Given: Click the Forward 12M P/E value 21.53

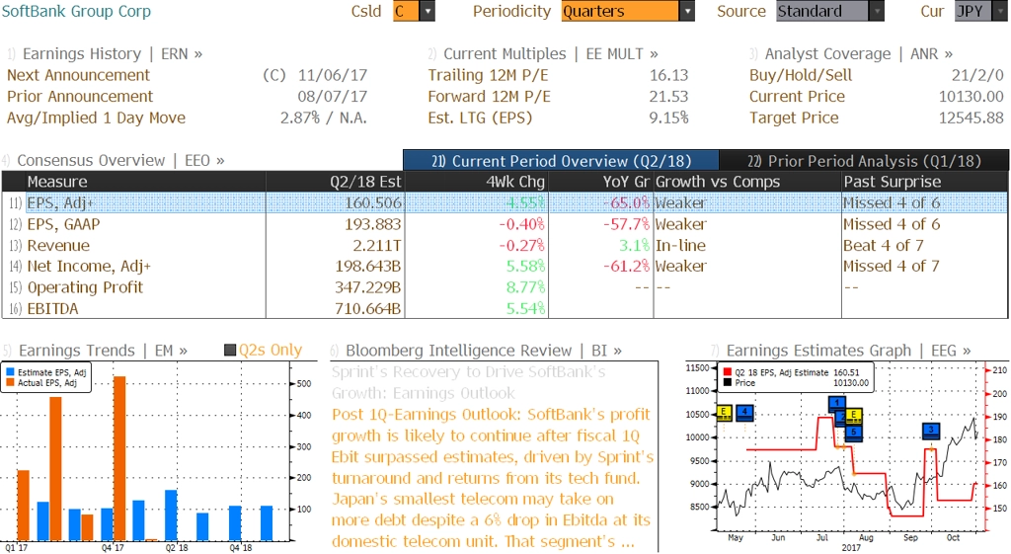Looking at the screenshot, I should click(668, 97).
